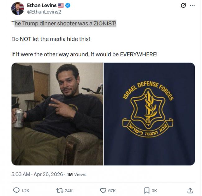Click the US flag emoji beside the name
Screen dimensions: 202x196
pos(61,5)
